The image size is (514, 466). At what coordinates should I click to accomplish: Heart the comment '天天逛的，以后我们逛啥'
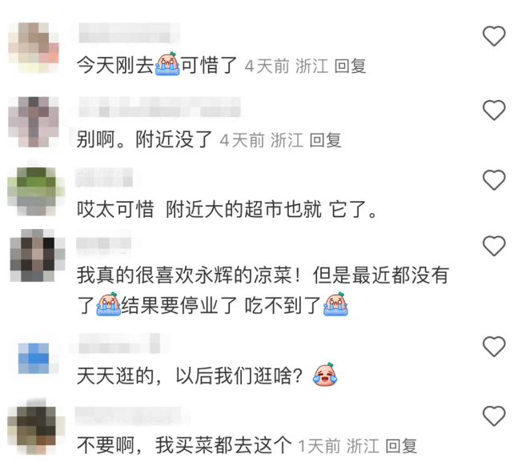click(x=494, y=347)
